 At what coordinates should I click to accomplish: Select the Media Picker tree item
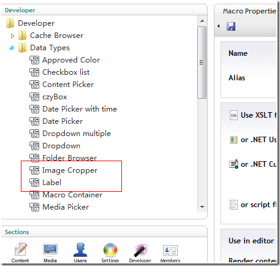(x=66, y=207)
